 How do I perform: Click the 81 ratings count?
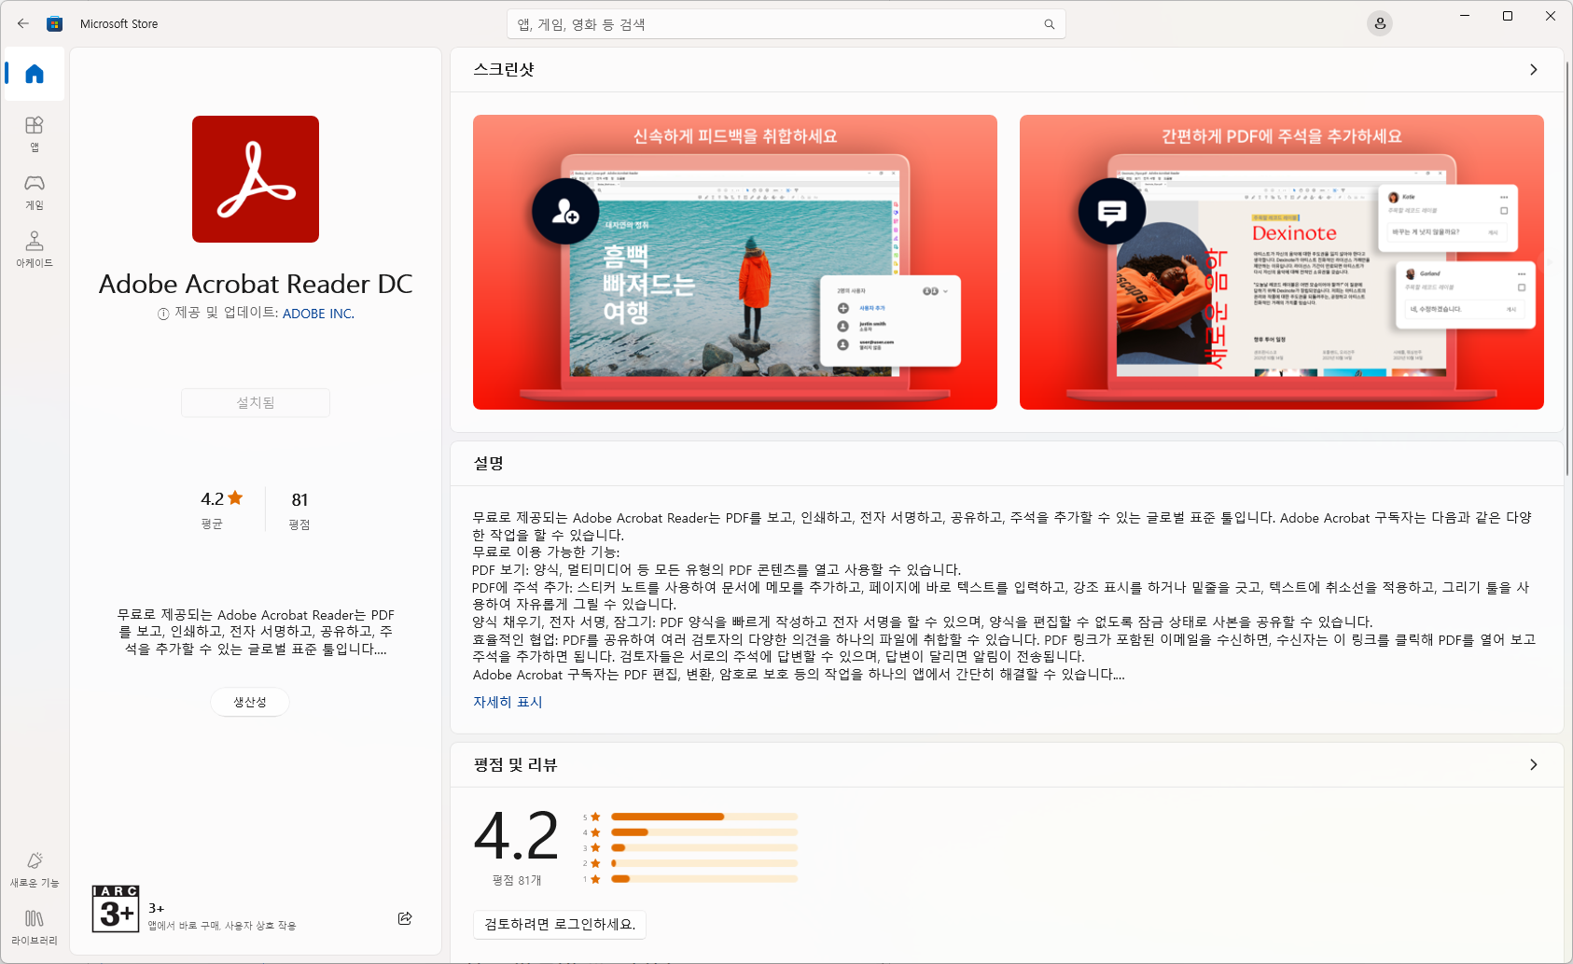click(x=299, y=500)
